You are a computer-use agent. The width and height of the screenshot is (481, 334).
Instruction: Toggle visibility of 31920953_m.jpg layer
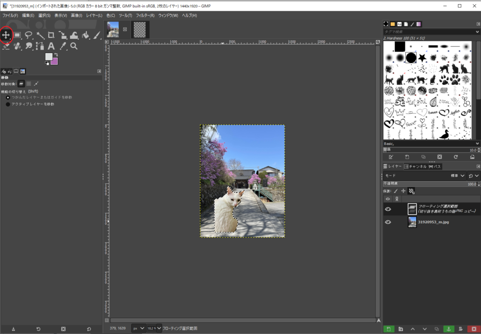pyautogui.click(x=388, y=222)
